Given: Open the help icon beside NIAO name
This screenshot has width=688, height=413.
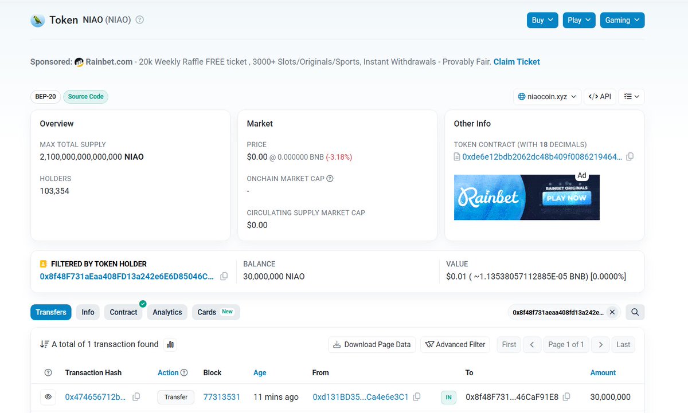Looking at the screenshot, I should 139,20.
